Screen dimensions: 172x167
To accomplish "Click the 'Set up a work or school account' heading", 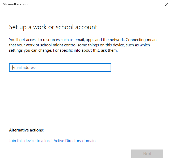I will coord(53,27).
